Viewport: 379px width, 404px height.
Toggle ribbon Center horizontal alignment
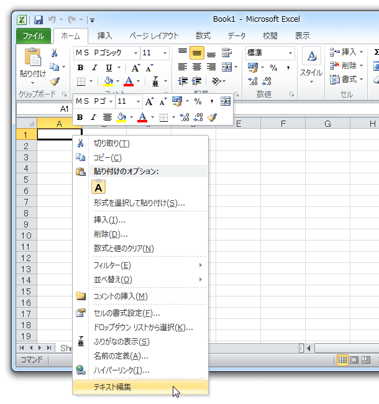(x=197, y=67)
